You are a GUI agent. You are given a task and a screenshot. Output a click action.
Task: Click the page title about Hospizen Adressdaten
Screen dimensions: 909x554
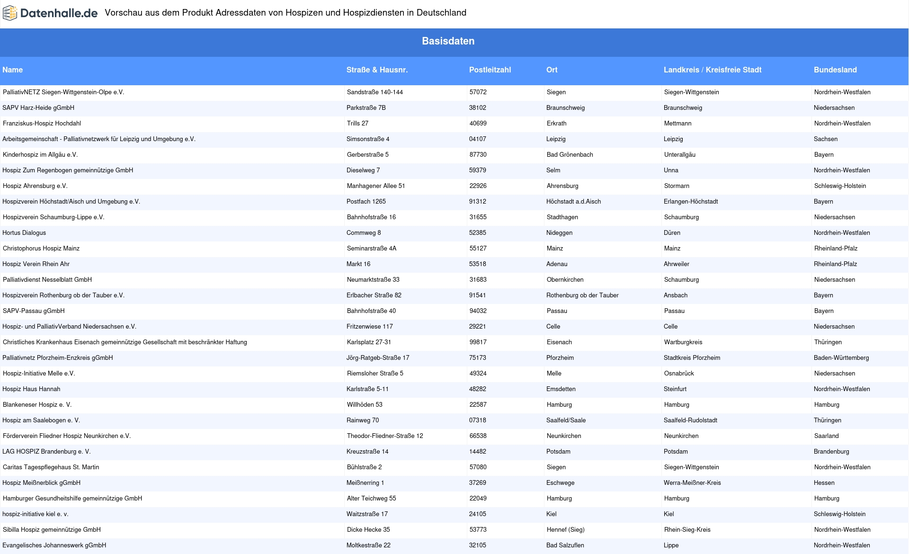(285, 13)
